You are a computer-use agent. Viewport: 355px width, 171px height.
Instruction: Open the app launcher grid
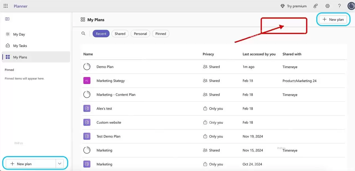coord(6,6)
